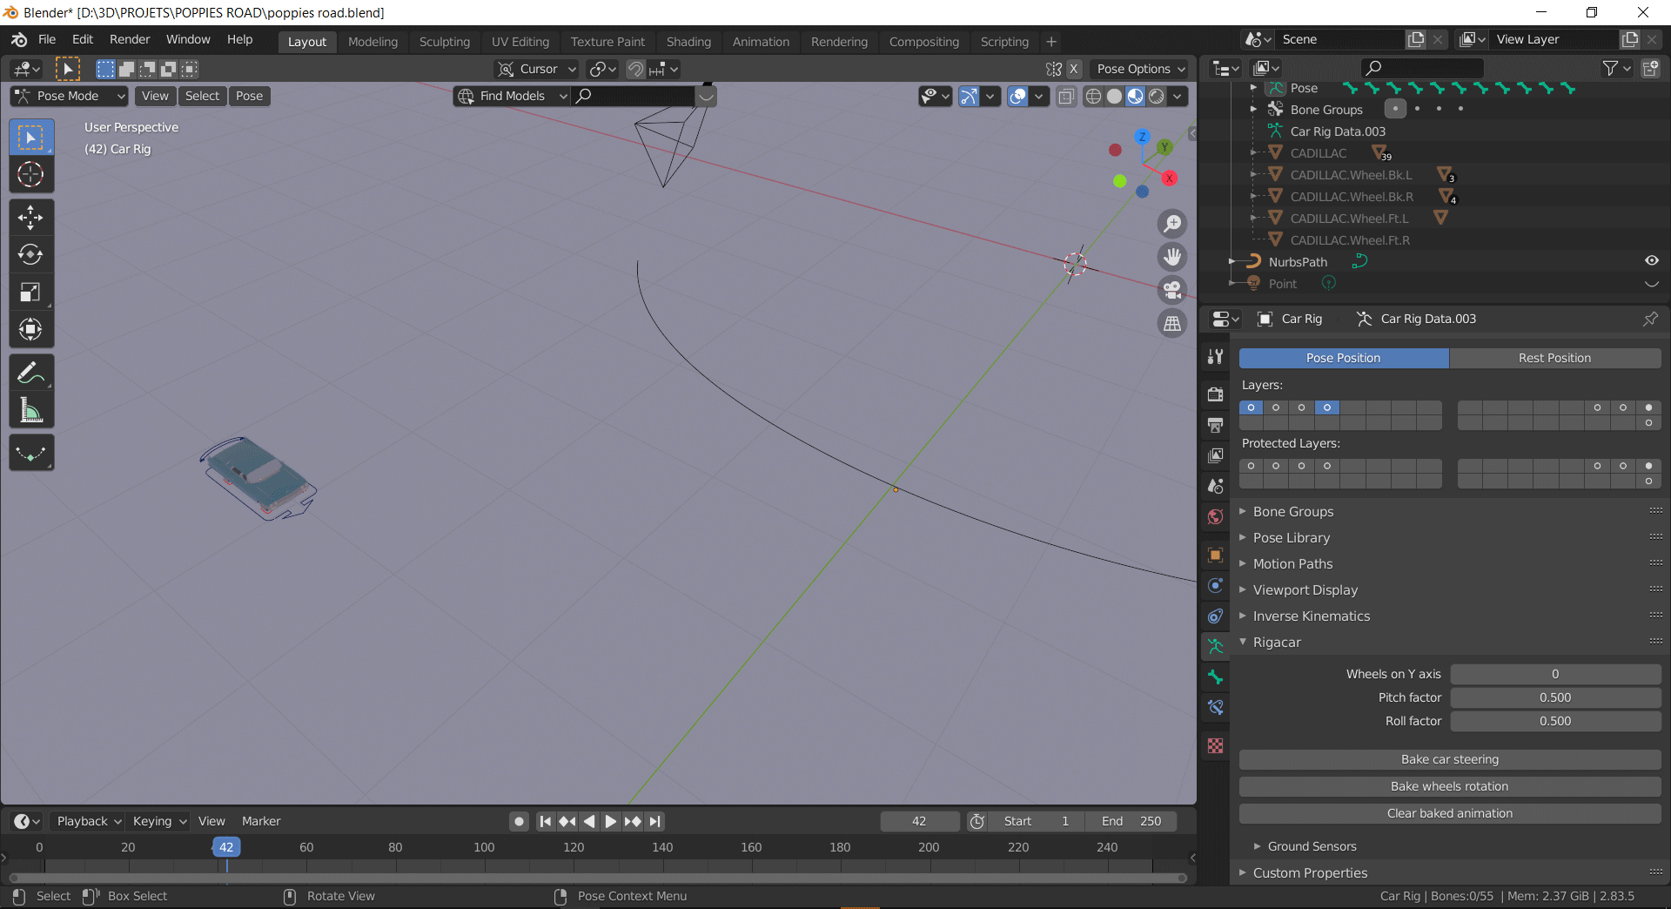This screenshot has height=909, width=1671.
Task: Hide the NurbsPath using its eye toggle
Action: click(1651, 261)
